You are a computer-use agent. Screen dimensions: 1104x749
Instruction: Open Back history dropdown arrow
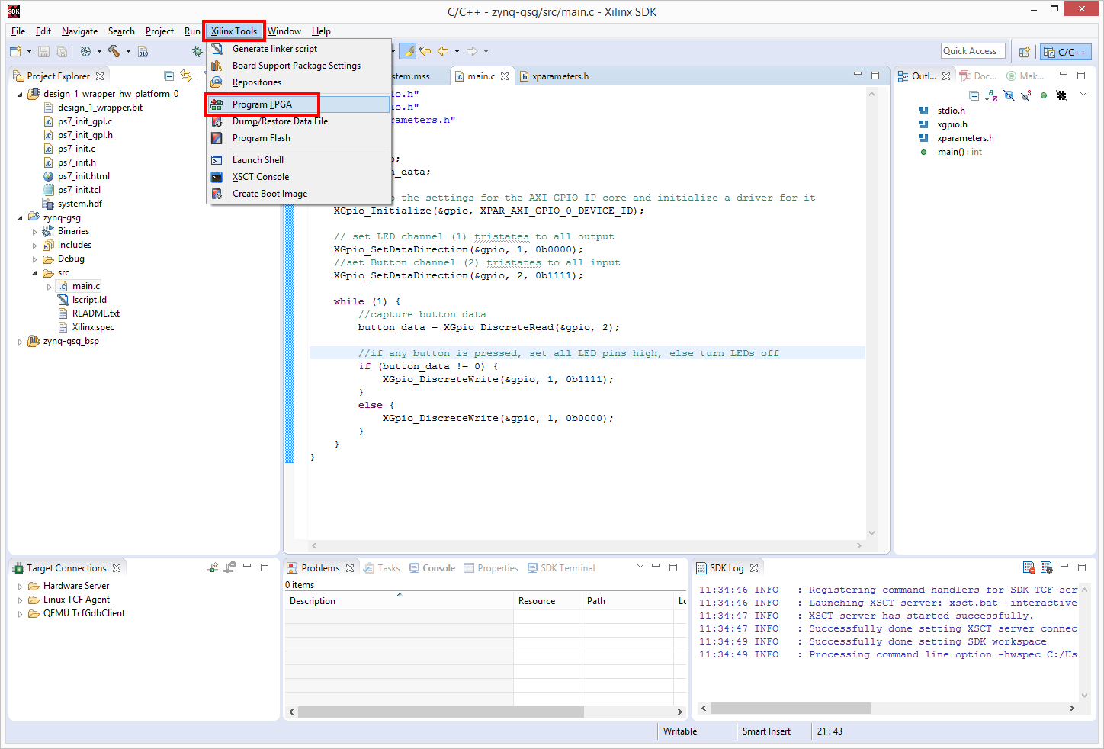tap(457, 51)
